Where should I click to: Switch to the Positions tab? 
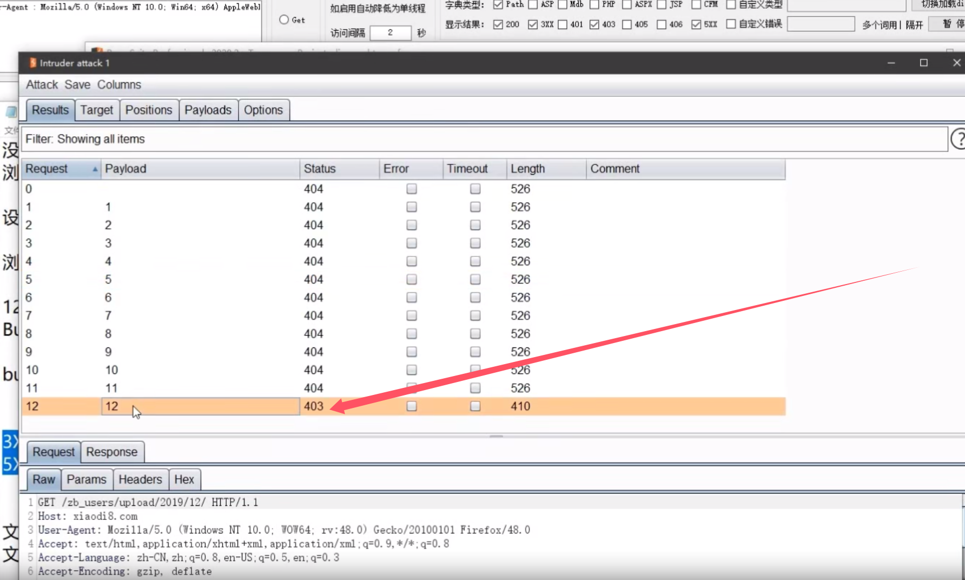click(149, 110)
